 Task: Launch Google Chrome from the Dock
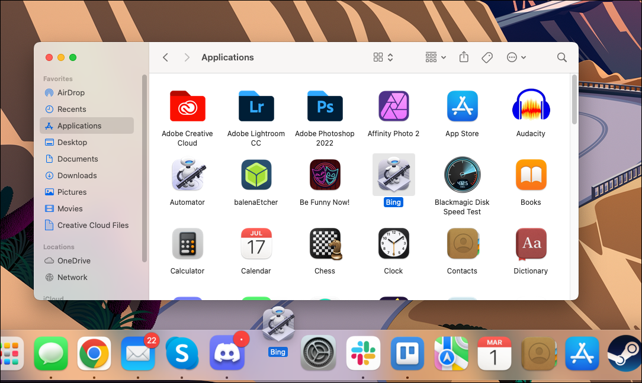(x=94, y=353)
